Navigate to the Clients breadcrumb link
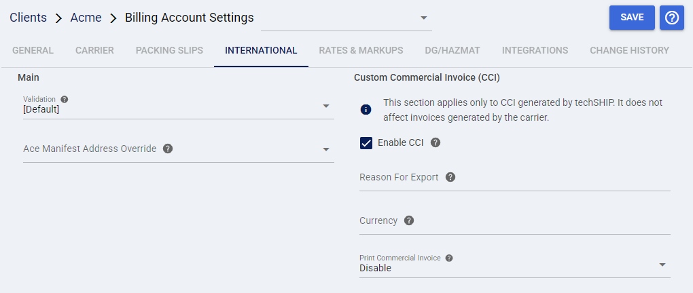Viewport: 693px width, 293px height. pos(29,18)
